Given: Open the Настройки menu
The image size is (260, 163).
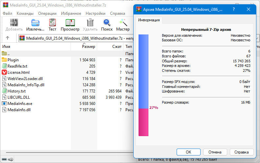Looking at the screenshot, I should point(96,13).
